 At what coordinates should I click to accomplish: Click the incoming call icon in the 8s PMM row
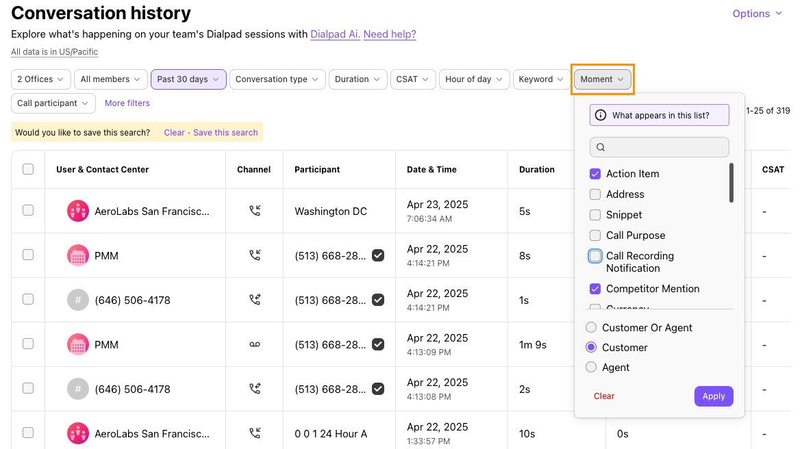[x=255, y=255]
